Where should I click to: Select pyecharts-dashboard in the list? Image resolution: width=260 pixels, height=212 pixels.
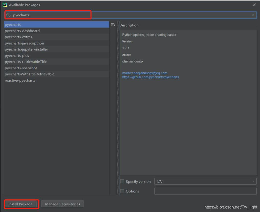[x=57, y=31]
